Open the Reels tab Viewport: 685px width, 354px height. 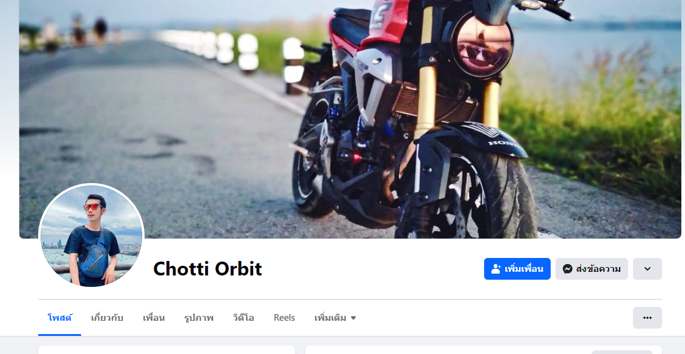tap(284, 318)
